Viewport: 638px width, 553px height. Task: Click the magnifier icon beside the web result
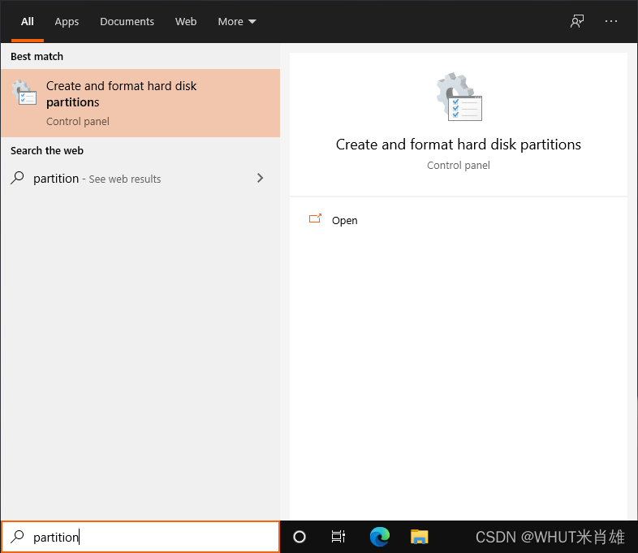tap(18, 178)
